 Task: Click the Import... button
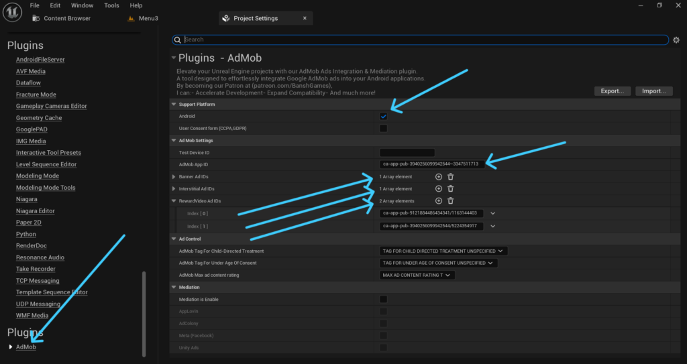point(654,91)
